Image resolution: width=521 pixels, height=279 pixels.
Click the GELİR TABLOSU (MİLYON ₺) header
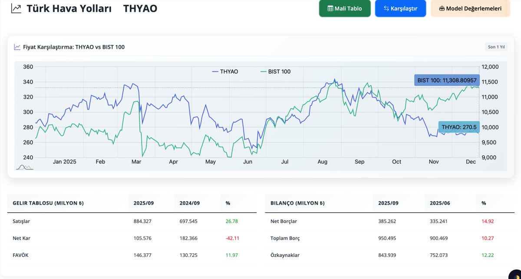click(48, 203)
